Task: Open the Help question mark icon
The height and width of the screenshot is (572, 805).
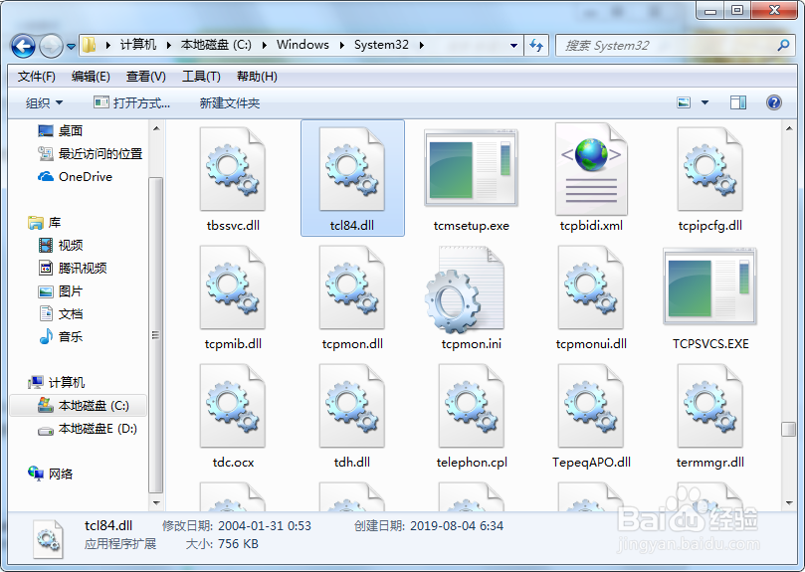Action: 774,102
